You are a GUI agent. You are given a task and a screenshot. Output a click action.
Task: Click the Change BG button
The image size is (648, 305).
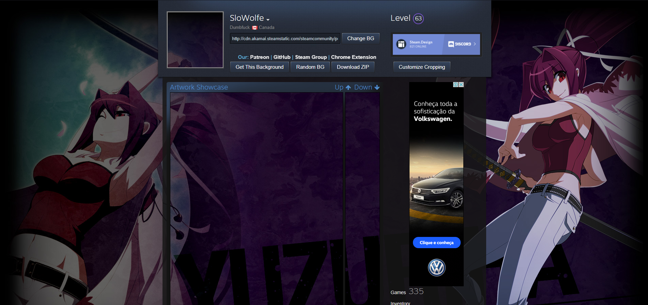click(x=360, y=38)
